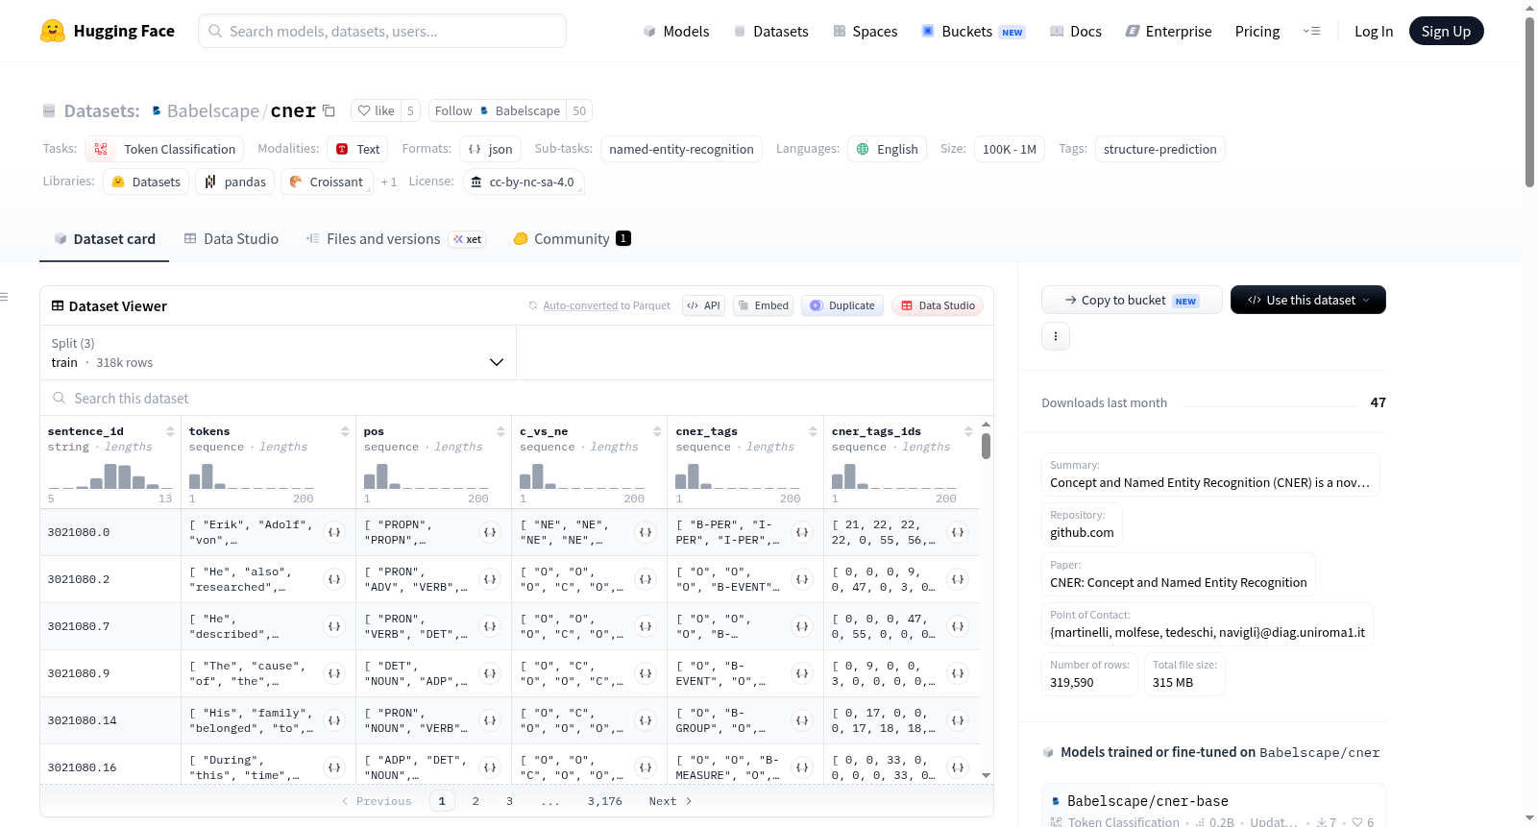Open the github.com Repository link
Viewport: 1537px width, 827px height.
1082,532
